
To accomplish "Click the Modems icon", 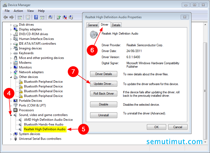I will 16,63.
